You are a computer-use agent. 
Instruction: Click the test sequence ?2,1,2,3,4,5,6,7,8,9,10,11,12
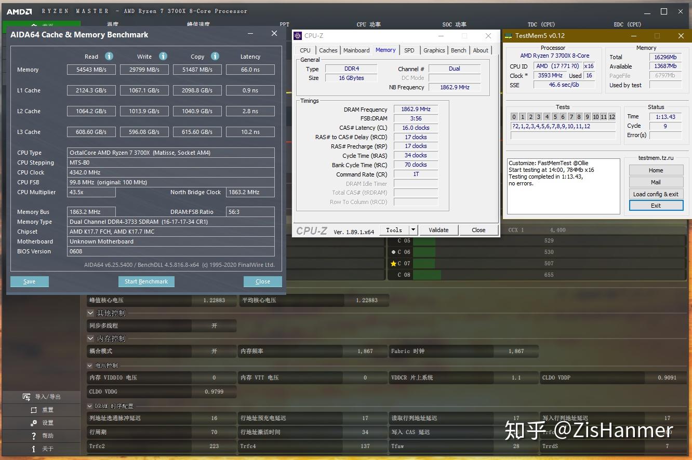(x=563, y=126)
